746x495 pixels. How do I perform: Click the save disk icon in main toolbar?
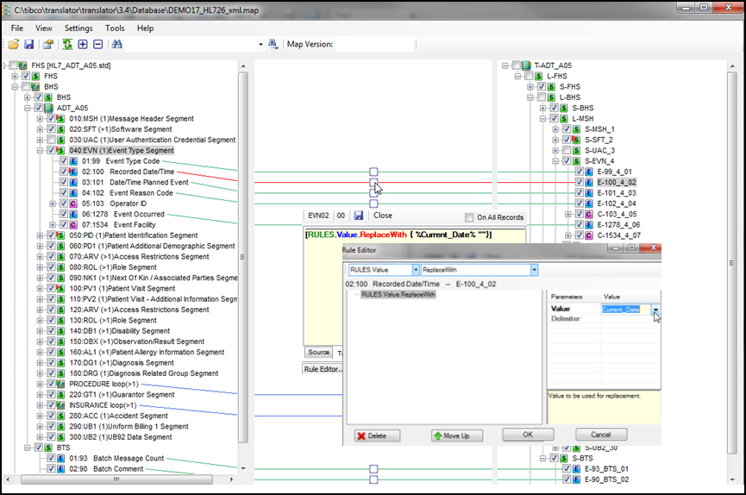click(x=28, y=44)
